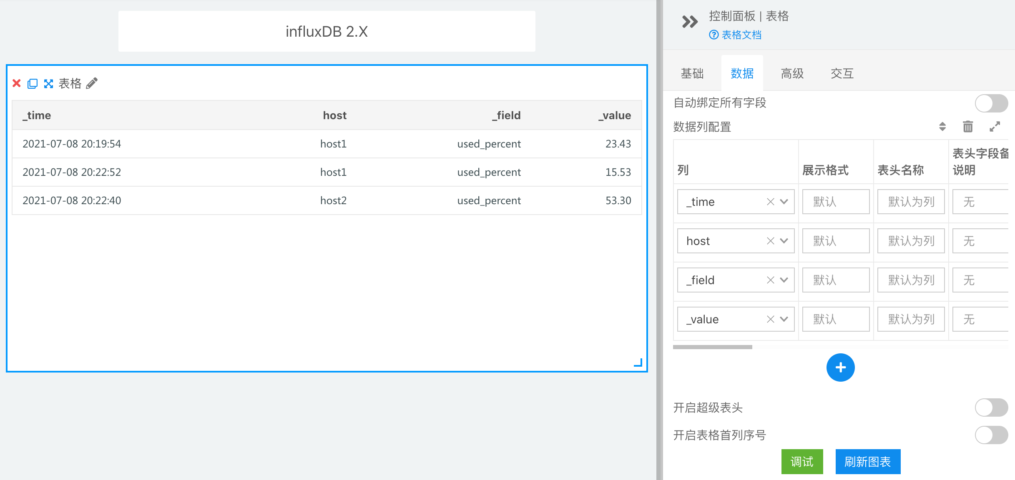
Task: Click the host2 cell
Action: tap(334, 200)
